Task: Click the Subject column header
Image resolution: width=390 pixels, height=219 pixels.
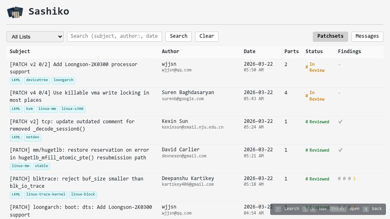Action: pyautogui.click(x=20, y=52)
